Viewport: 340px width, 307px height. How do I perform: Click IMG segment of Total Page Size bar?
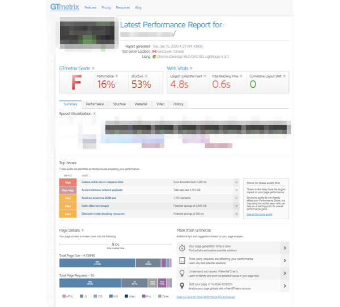(x=97, y=263)
